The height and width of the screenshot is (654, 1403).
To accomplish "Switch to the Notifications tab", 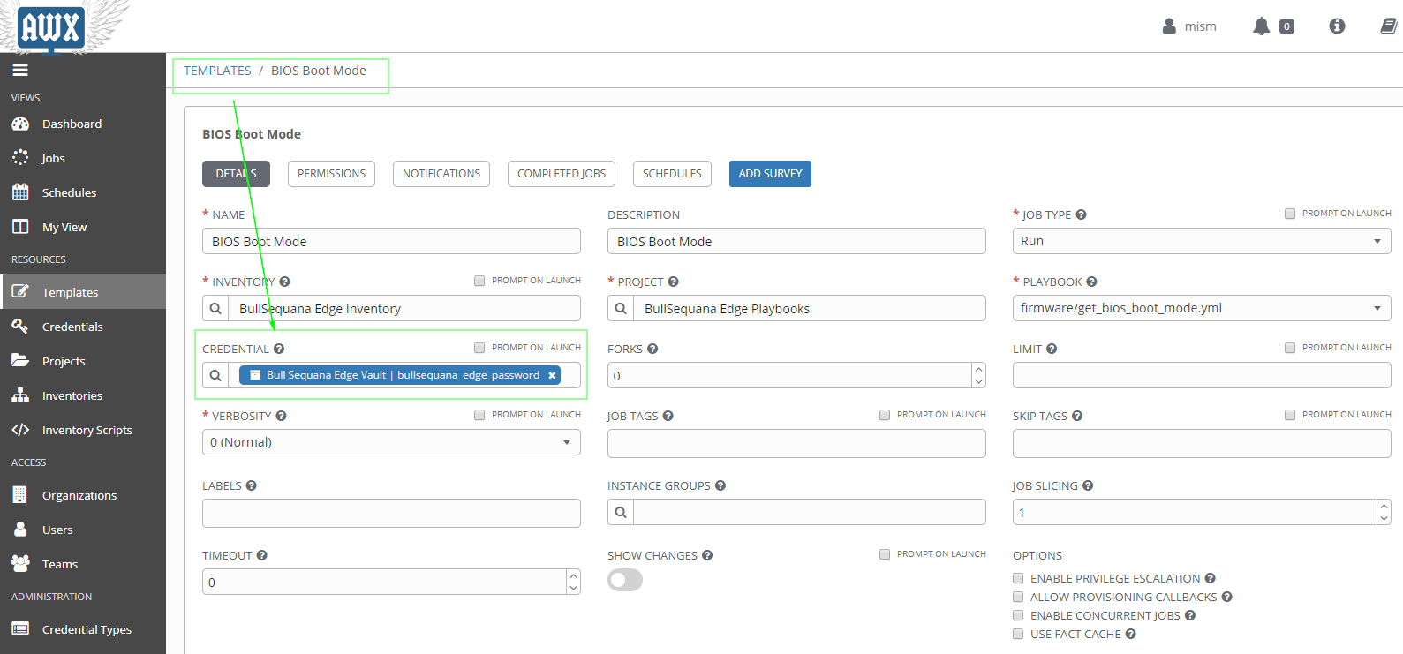I will 441,174.
